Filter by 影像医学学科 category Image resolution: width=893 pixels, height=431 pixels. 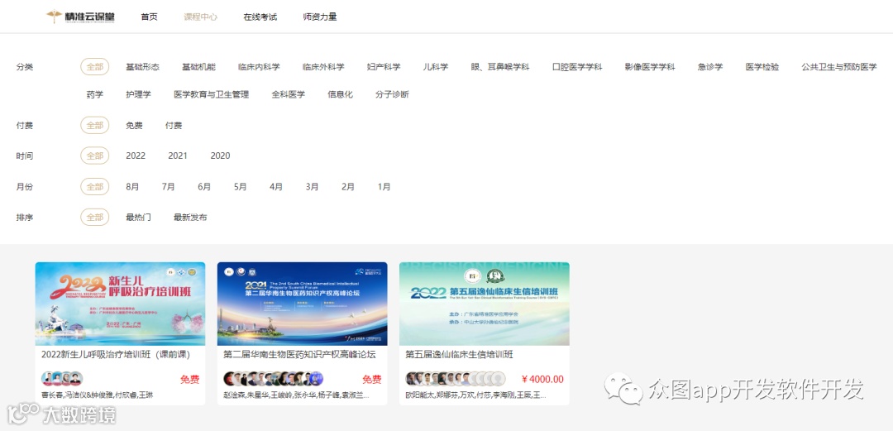tap(650, 67)
